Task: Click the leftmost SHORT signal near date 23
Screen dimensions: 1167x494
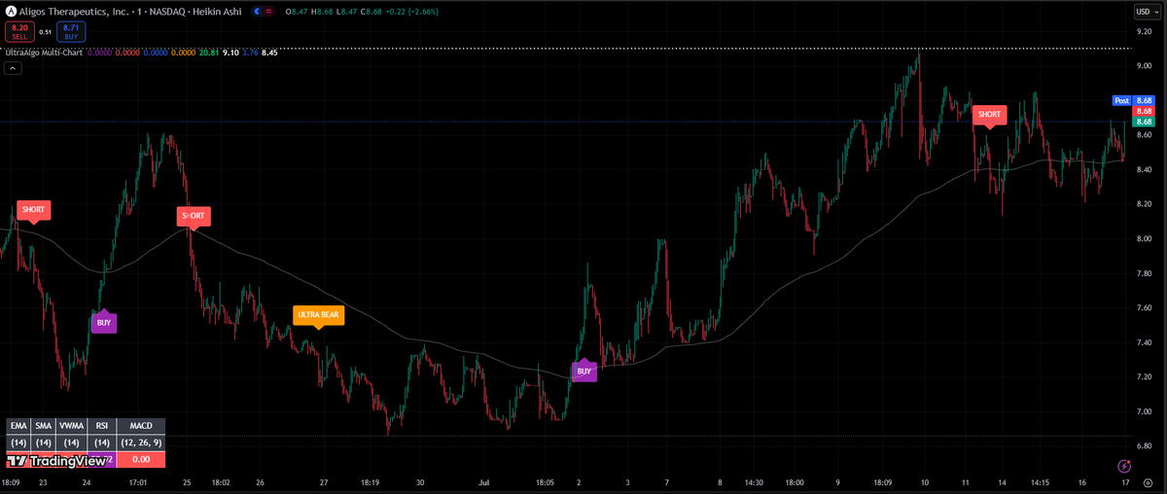Action: (x=33, y=210)
